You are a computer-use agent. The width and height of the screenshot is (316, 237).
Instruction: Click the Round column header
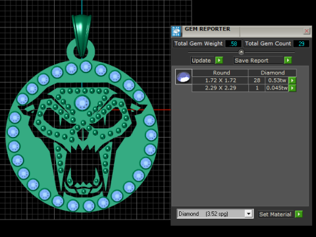click(x=221, y=73)
